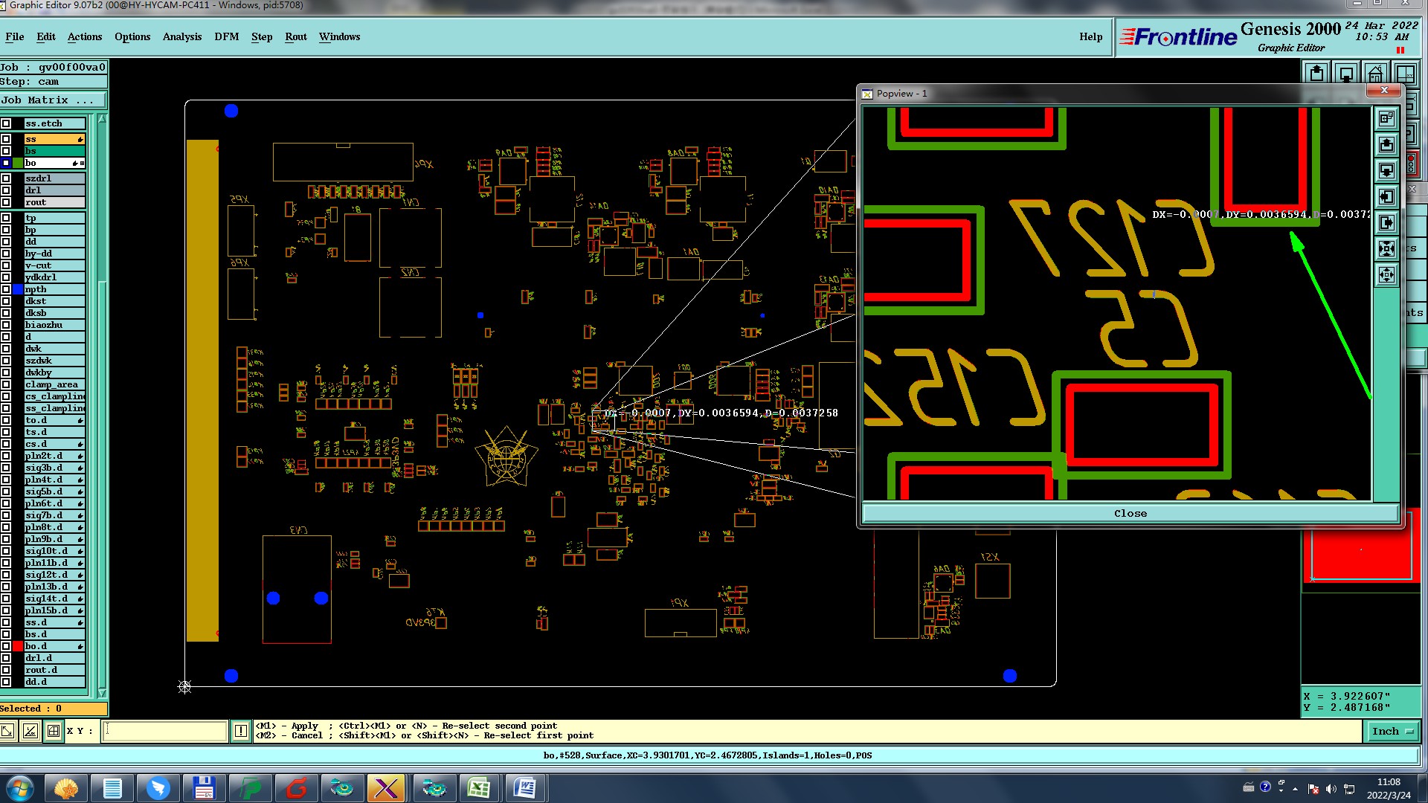Click the home view icon in top toolbar
The image size is (1428, 803).
(1375, 74)
